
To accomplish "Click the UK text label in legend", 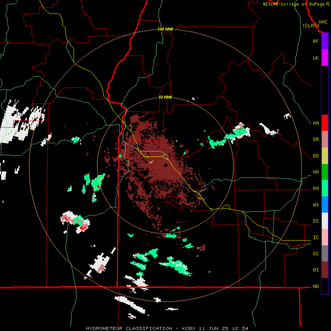I will (316, 58).
